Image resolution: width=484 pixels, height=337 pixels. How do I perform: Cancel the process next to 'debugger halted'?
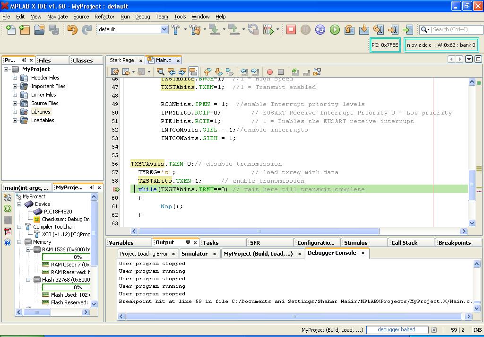pyautogui.click(x=434, y=330)
